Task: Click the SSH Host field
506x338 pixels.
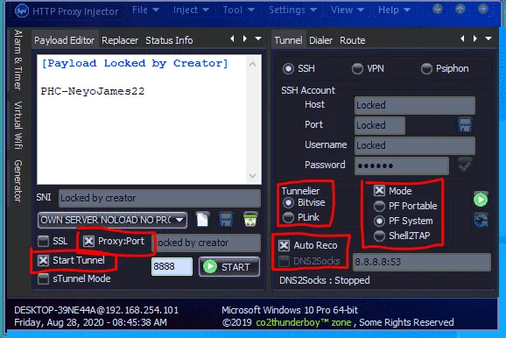Action: pyautogui.click(x=415, y=105)
